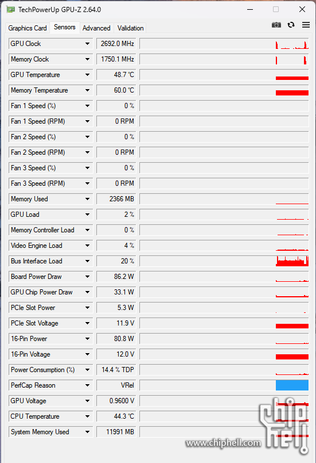Open the 16-Pin Power sensor dropdown

click(88, 339)
